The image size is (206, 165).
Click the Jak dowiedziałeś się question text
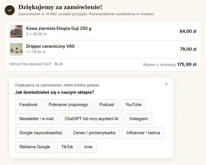(x=54, y=92)
